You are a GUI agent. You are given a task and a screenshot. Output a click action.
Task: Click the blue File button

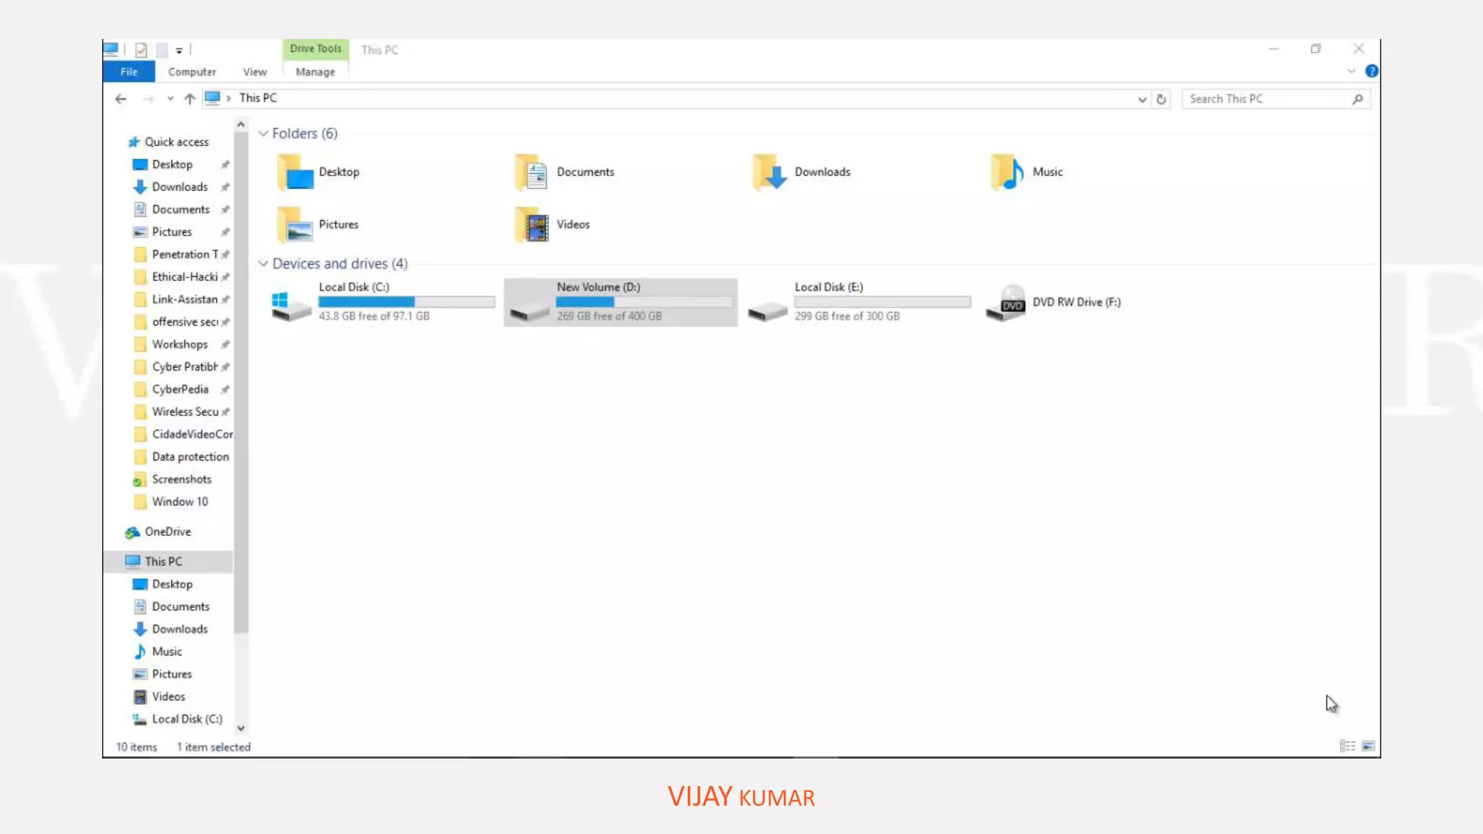(129, 72)
